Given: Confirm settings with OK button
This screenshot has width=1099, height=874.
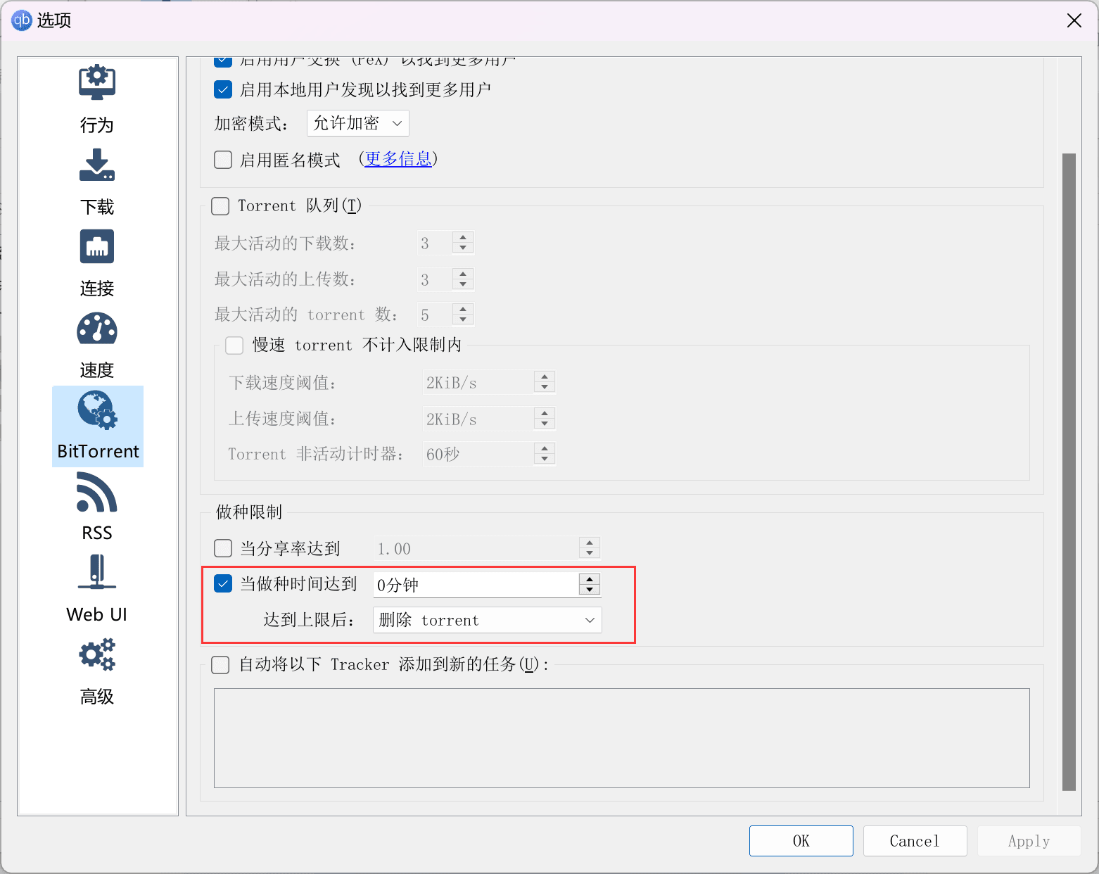Looking at the screenshot, I should click(x=801, y=841).
